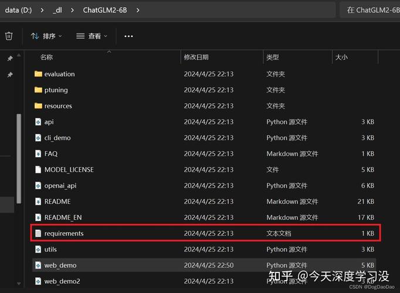Open the 排序 sort dropdown
Screen dimensions: 400x293
point(46,36)
